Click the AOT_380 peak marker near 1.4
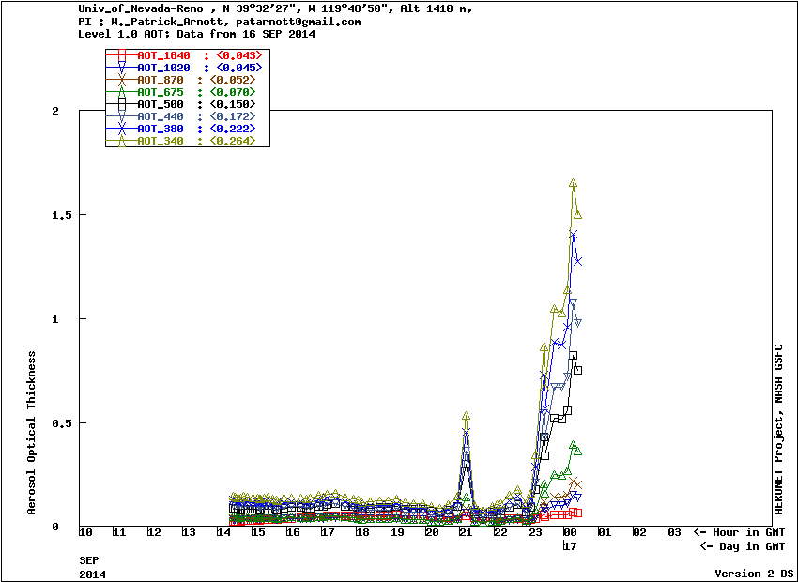The width and height of the screenshot is (798, 582). [574, 235]
